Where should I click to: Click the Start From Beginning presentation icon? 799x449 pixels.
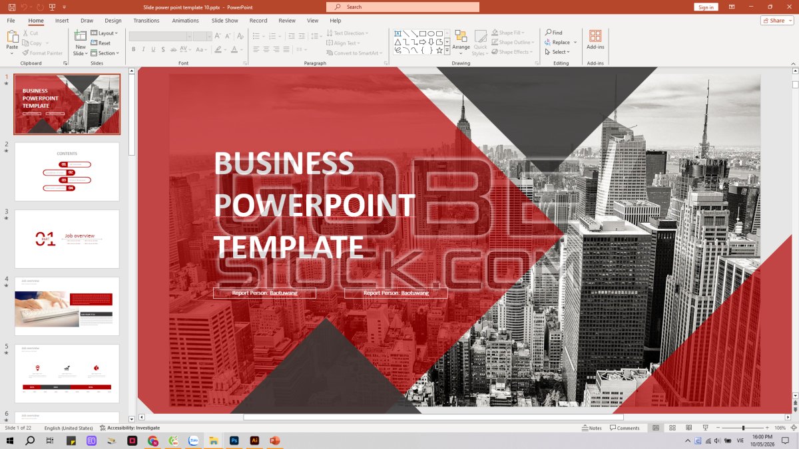(52, 7)
